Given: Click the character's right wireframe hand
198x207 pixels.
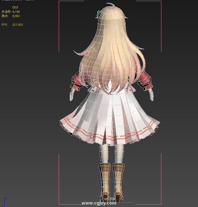Looking at the screenshot, I should [151, 95].
